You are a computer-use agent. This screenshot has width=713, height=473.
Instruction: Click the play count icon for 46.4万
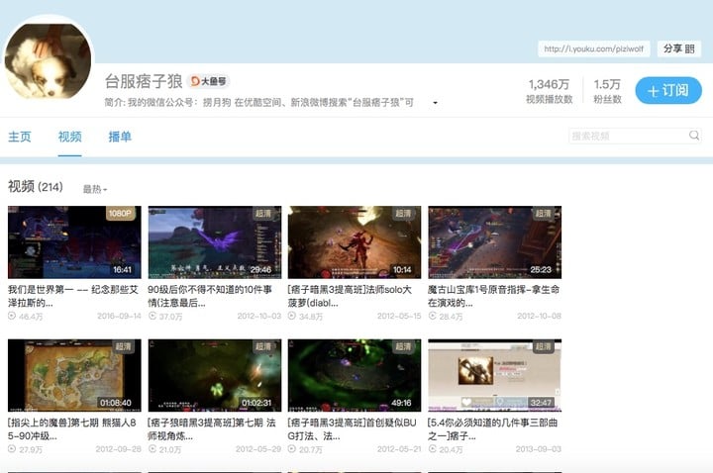pyautogui.click(x=12, y=316)
